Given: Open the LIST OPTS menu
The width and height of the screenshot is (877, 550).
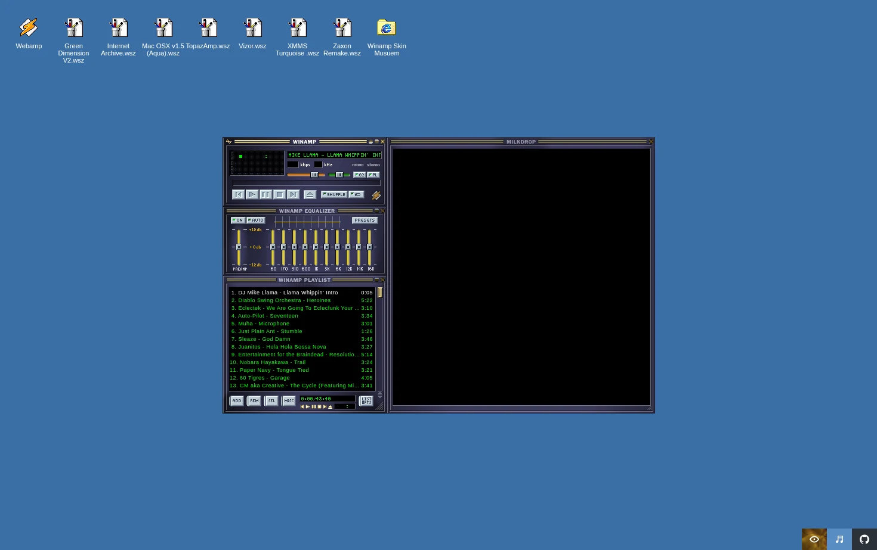Looking at the screenshot, I should (366, 401).
